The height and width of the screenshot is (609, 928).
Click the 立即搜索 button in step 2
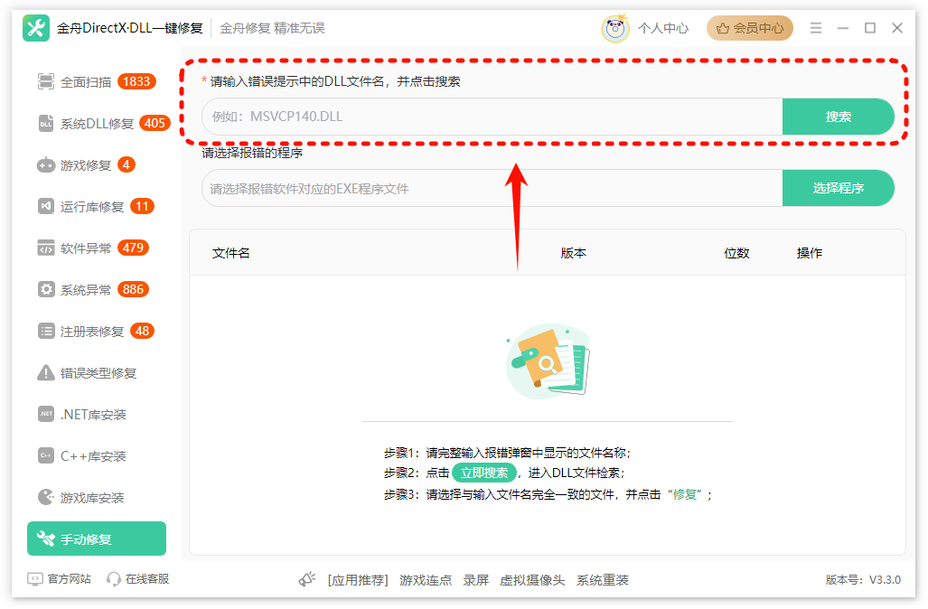pyautogui.click(x=484, y=473)
